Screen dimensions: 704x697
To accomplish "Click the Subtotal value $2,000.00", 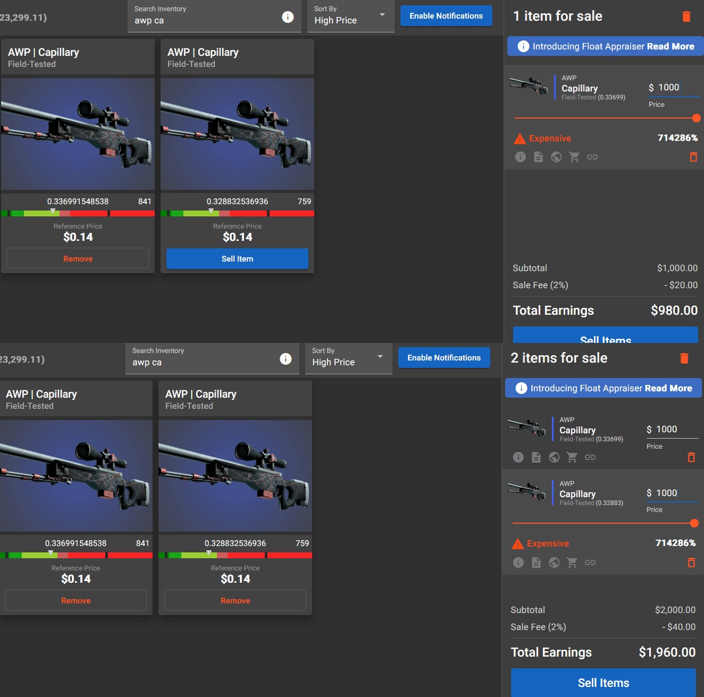I will click(x=675, y=610).
